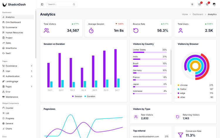Toggle Session series in chart legend

click(x=77, y=96)
